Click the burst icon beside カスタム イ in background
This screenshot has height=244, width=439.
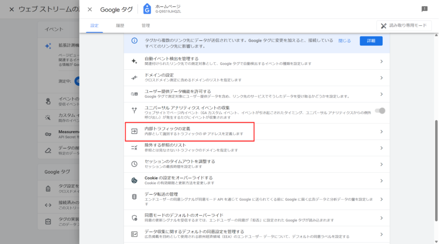[x=48, y=118]
